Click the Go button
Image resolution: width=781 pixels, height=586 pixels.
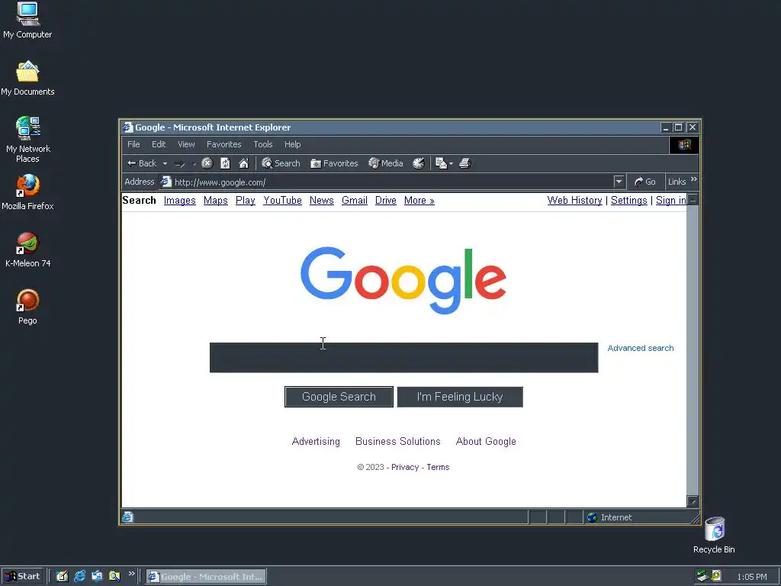pyautogui.click(x=645, y=182)
